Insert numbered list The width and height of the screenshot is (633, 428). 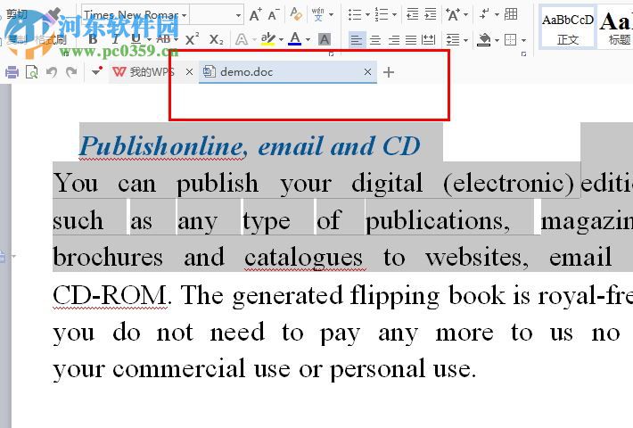tap(381, 15)
